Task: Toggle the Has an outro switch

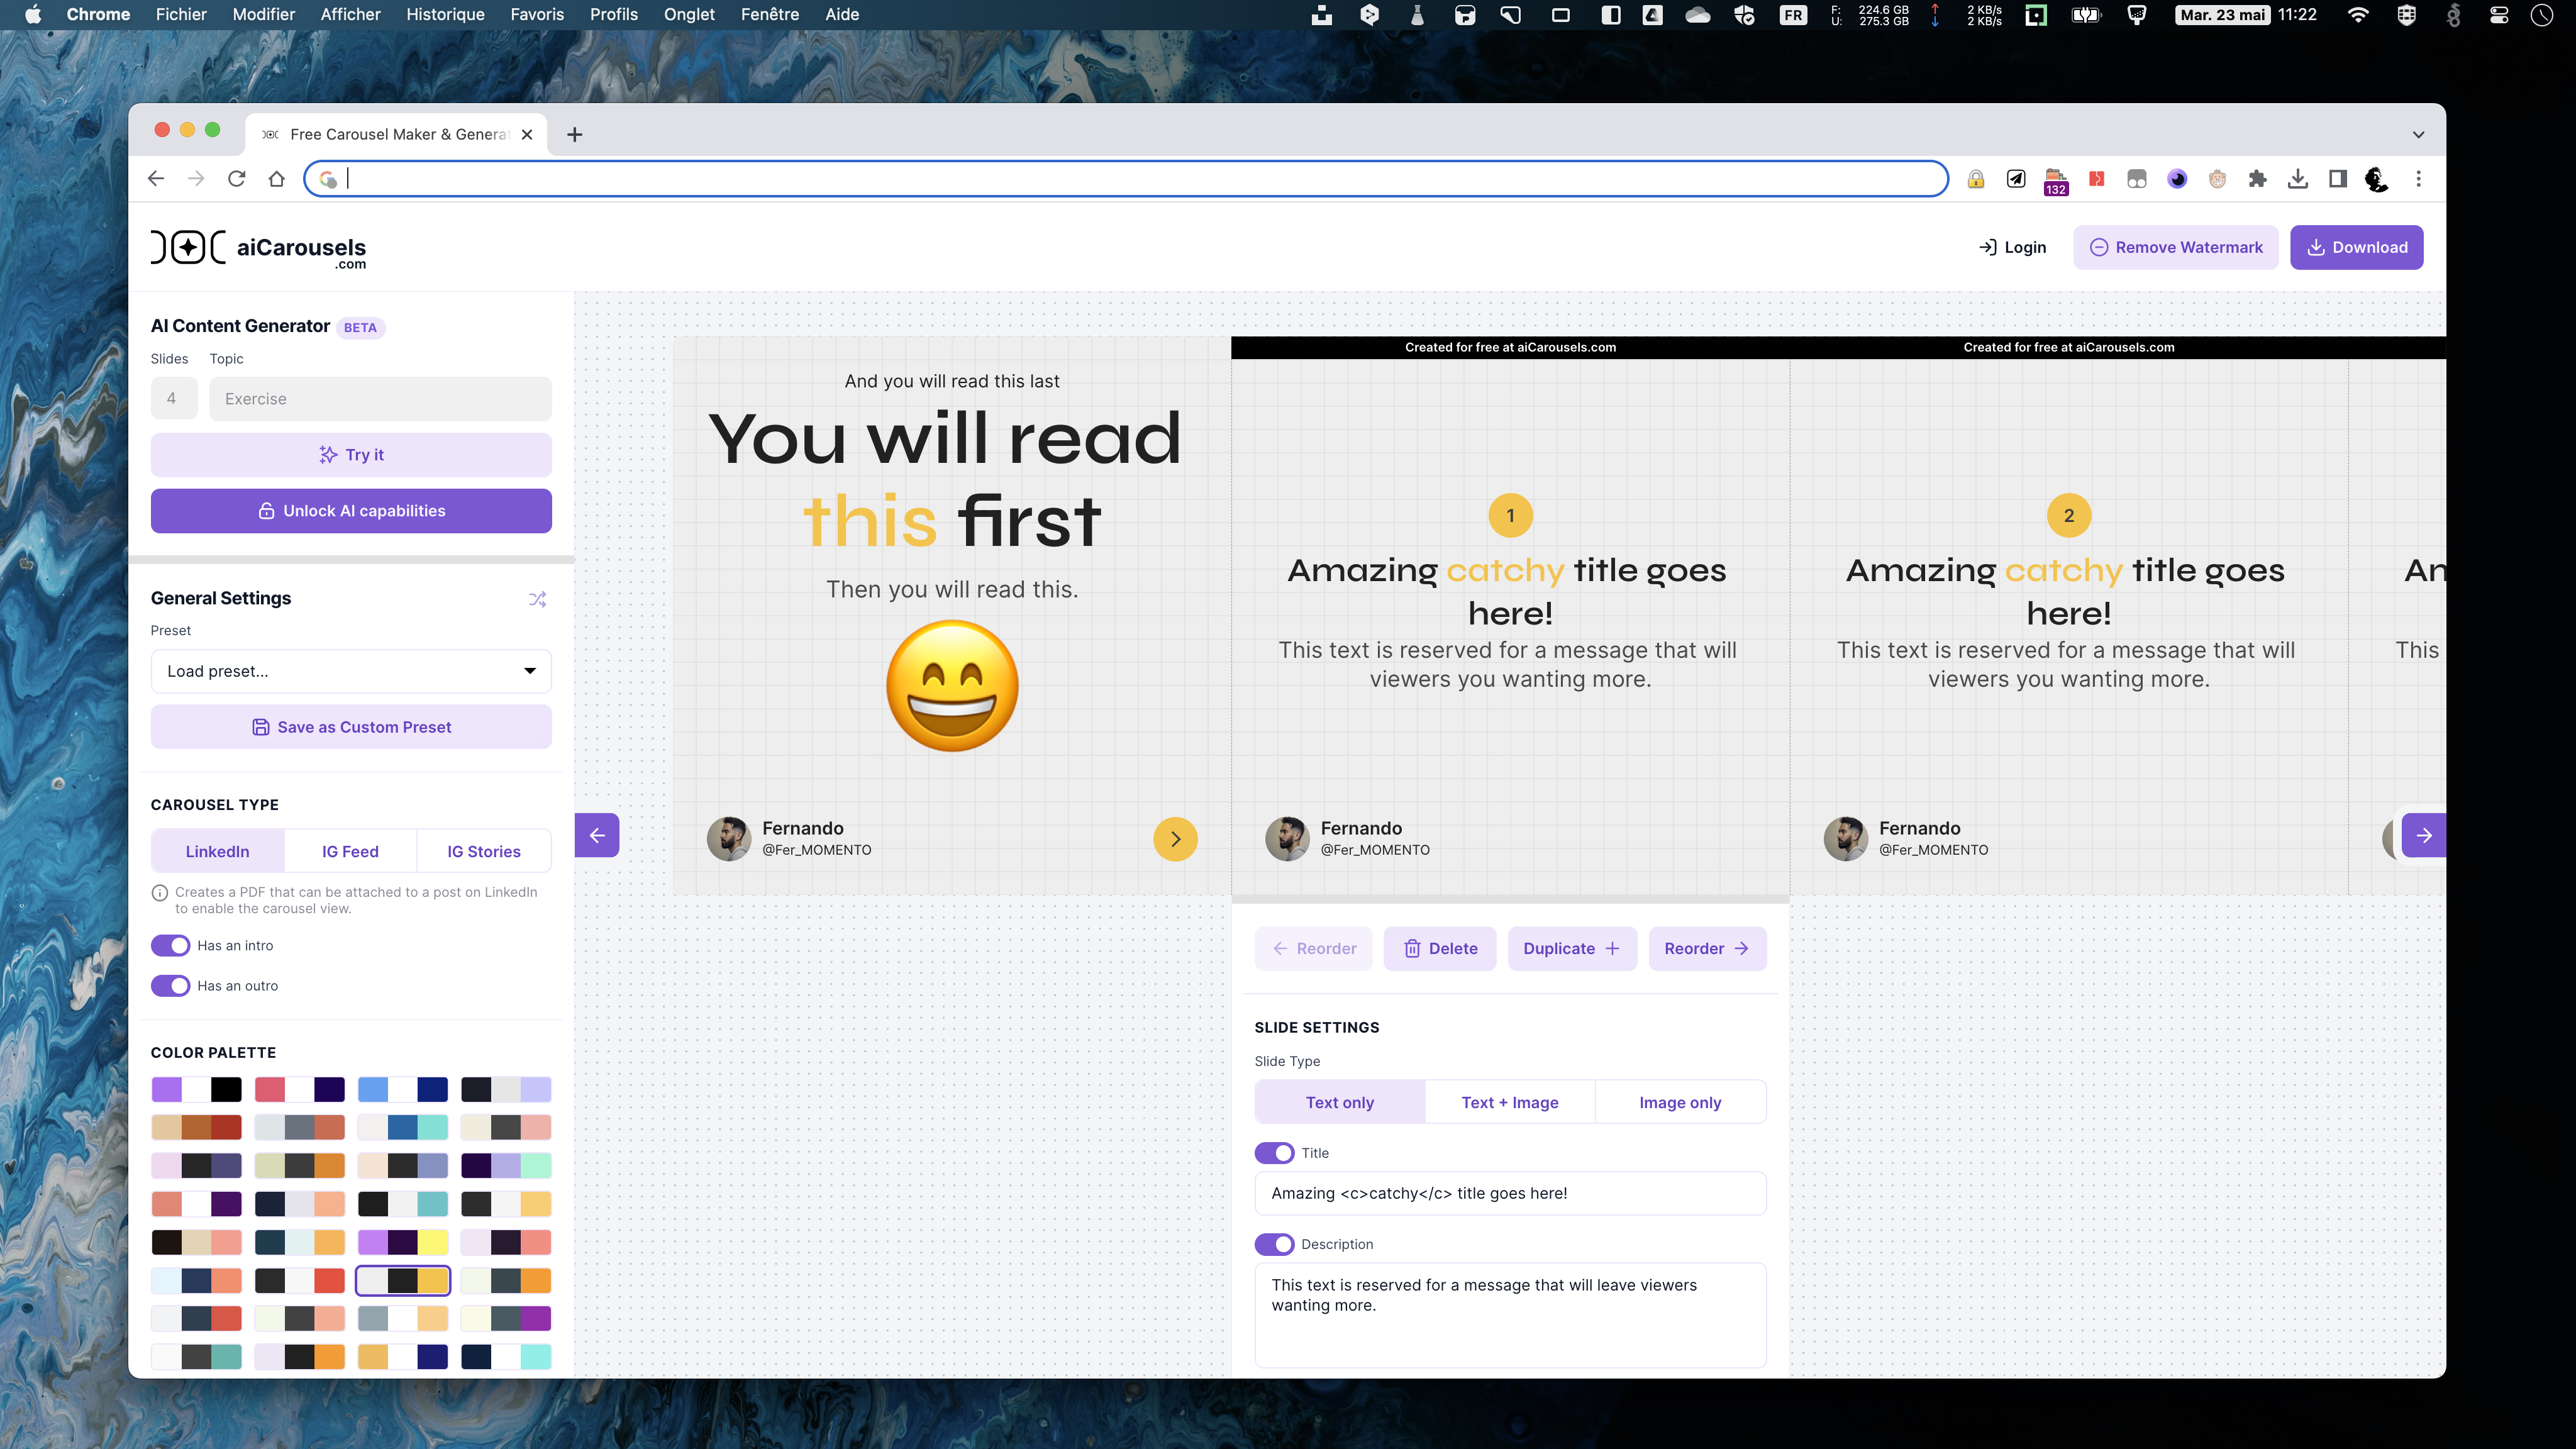Action: [x=171, y=985]
